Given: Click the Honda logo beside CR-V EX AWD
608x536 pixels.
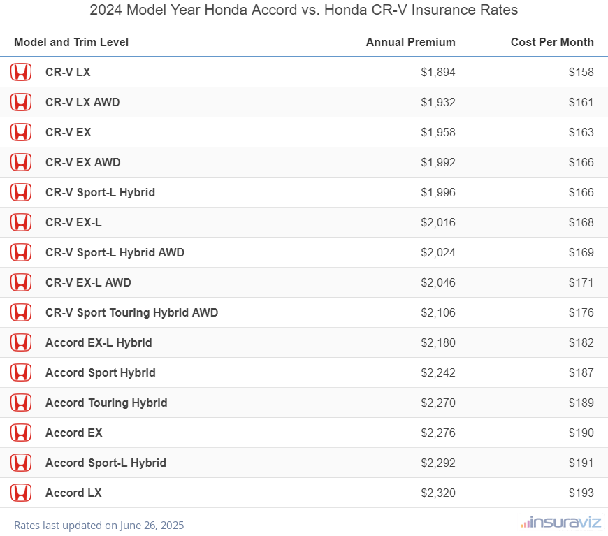Looking at the screenshot, I should (21, 162).
